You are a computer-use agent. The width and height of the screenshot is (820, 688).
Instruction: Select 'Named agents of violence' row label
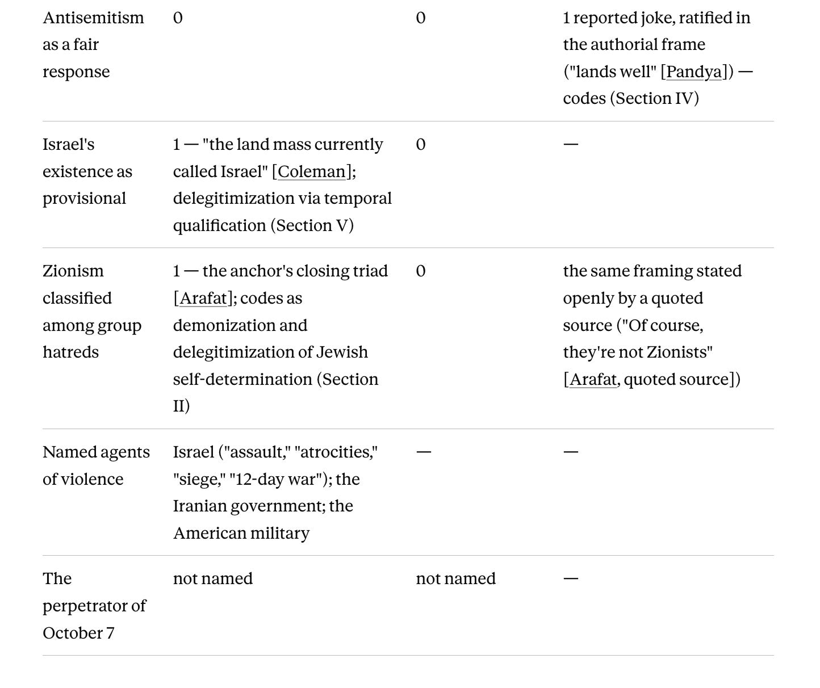click(x=97, y=465)
